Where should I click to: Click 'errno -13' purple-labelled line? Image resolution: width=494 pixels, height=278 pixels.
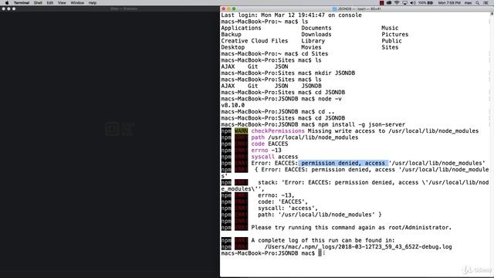click(266, 150)
